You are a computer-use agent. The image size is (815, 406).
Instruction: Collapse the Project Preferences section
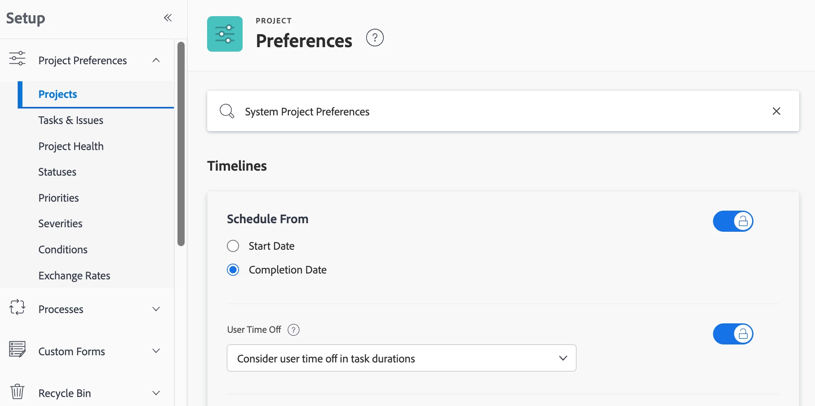pyautogui.click(x=156, y=60)
